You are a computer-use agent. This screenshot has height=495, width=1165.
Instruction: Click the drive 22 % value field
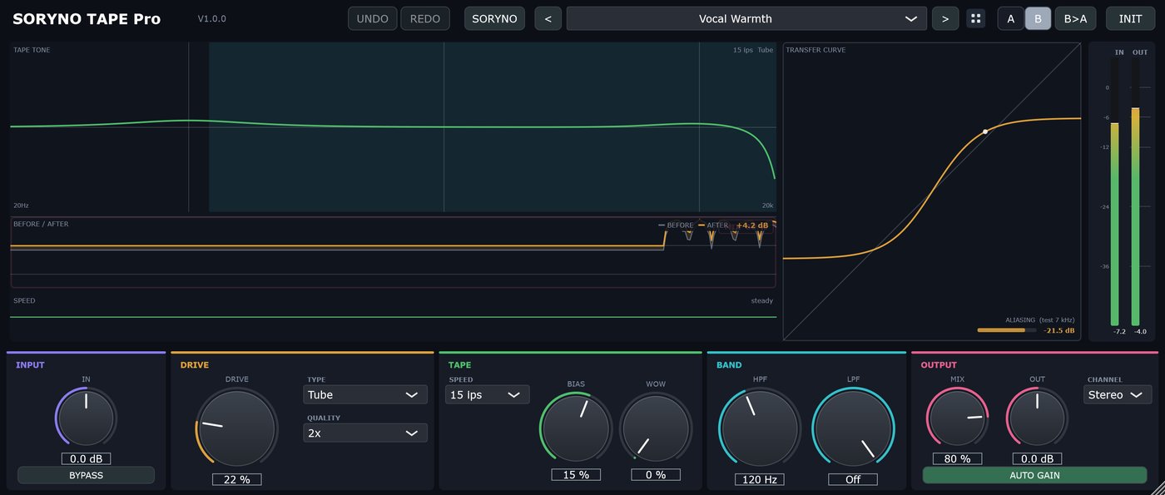click(x=236, y=479)
